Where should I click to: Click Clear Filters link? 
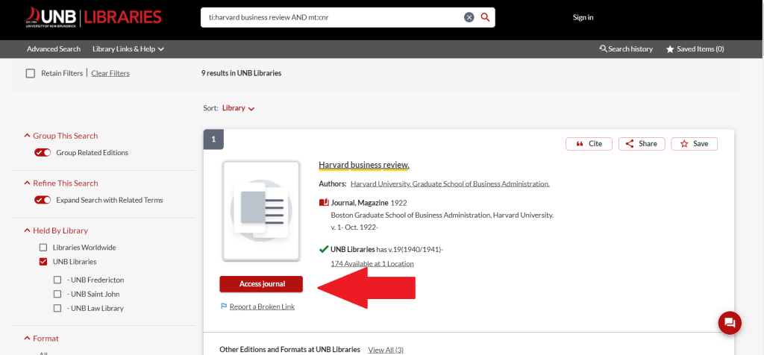tap(110, 74)
